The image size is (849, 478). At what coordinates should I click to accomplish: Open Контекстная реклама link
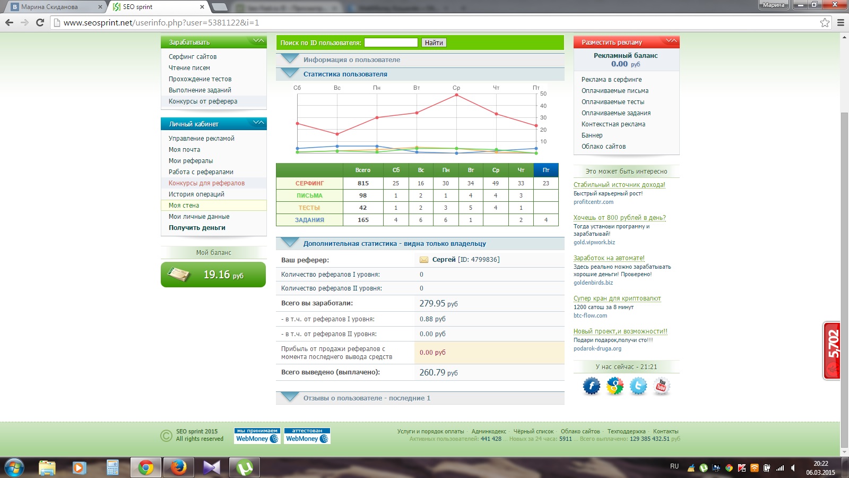(x=613, y=124)
